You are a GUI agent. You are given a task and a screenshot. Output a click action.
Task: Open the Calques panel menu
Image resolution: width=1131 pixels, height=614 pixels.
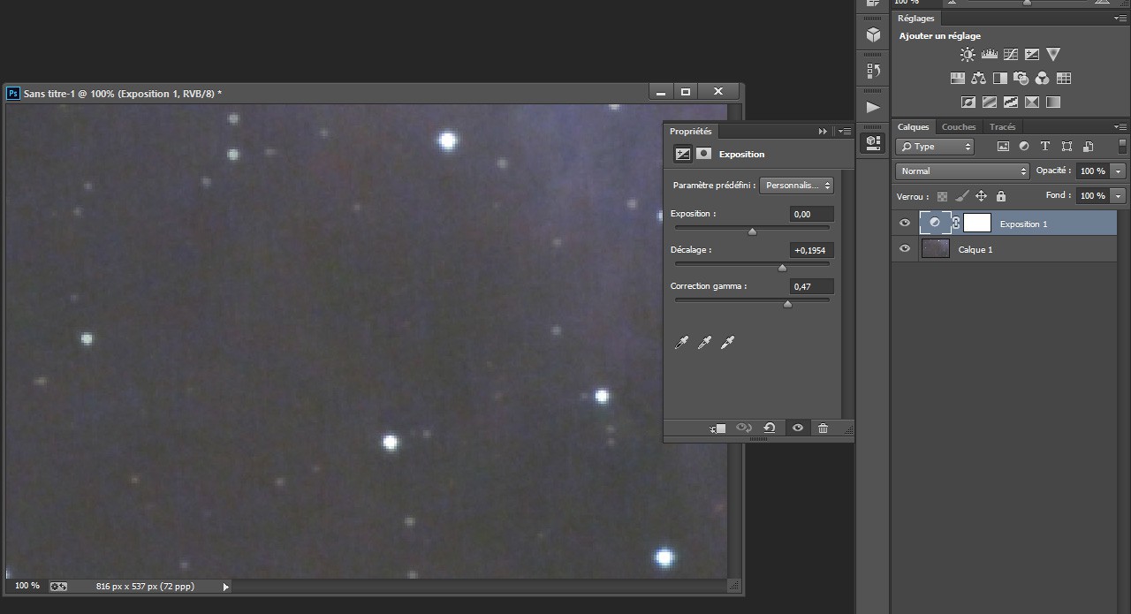tap(1120, 127)
